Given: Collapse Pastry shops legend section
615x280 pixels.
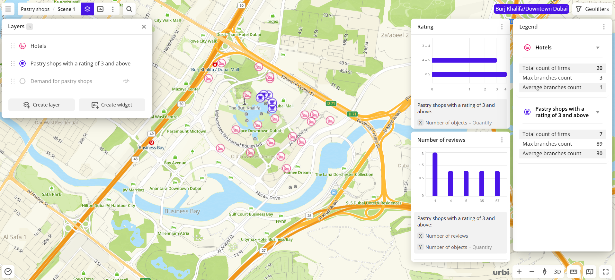Looking at the screenshot, I should click(x=598, y=112).
